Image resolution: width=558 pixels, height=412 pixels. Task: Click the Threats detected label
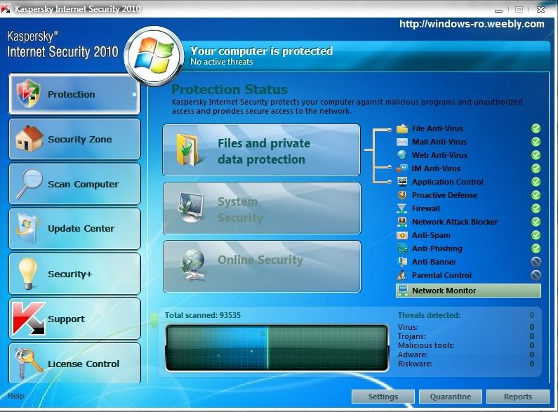point(429,315)
